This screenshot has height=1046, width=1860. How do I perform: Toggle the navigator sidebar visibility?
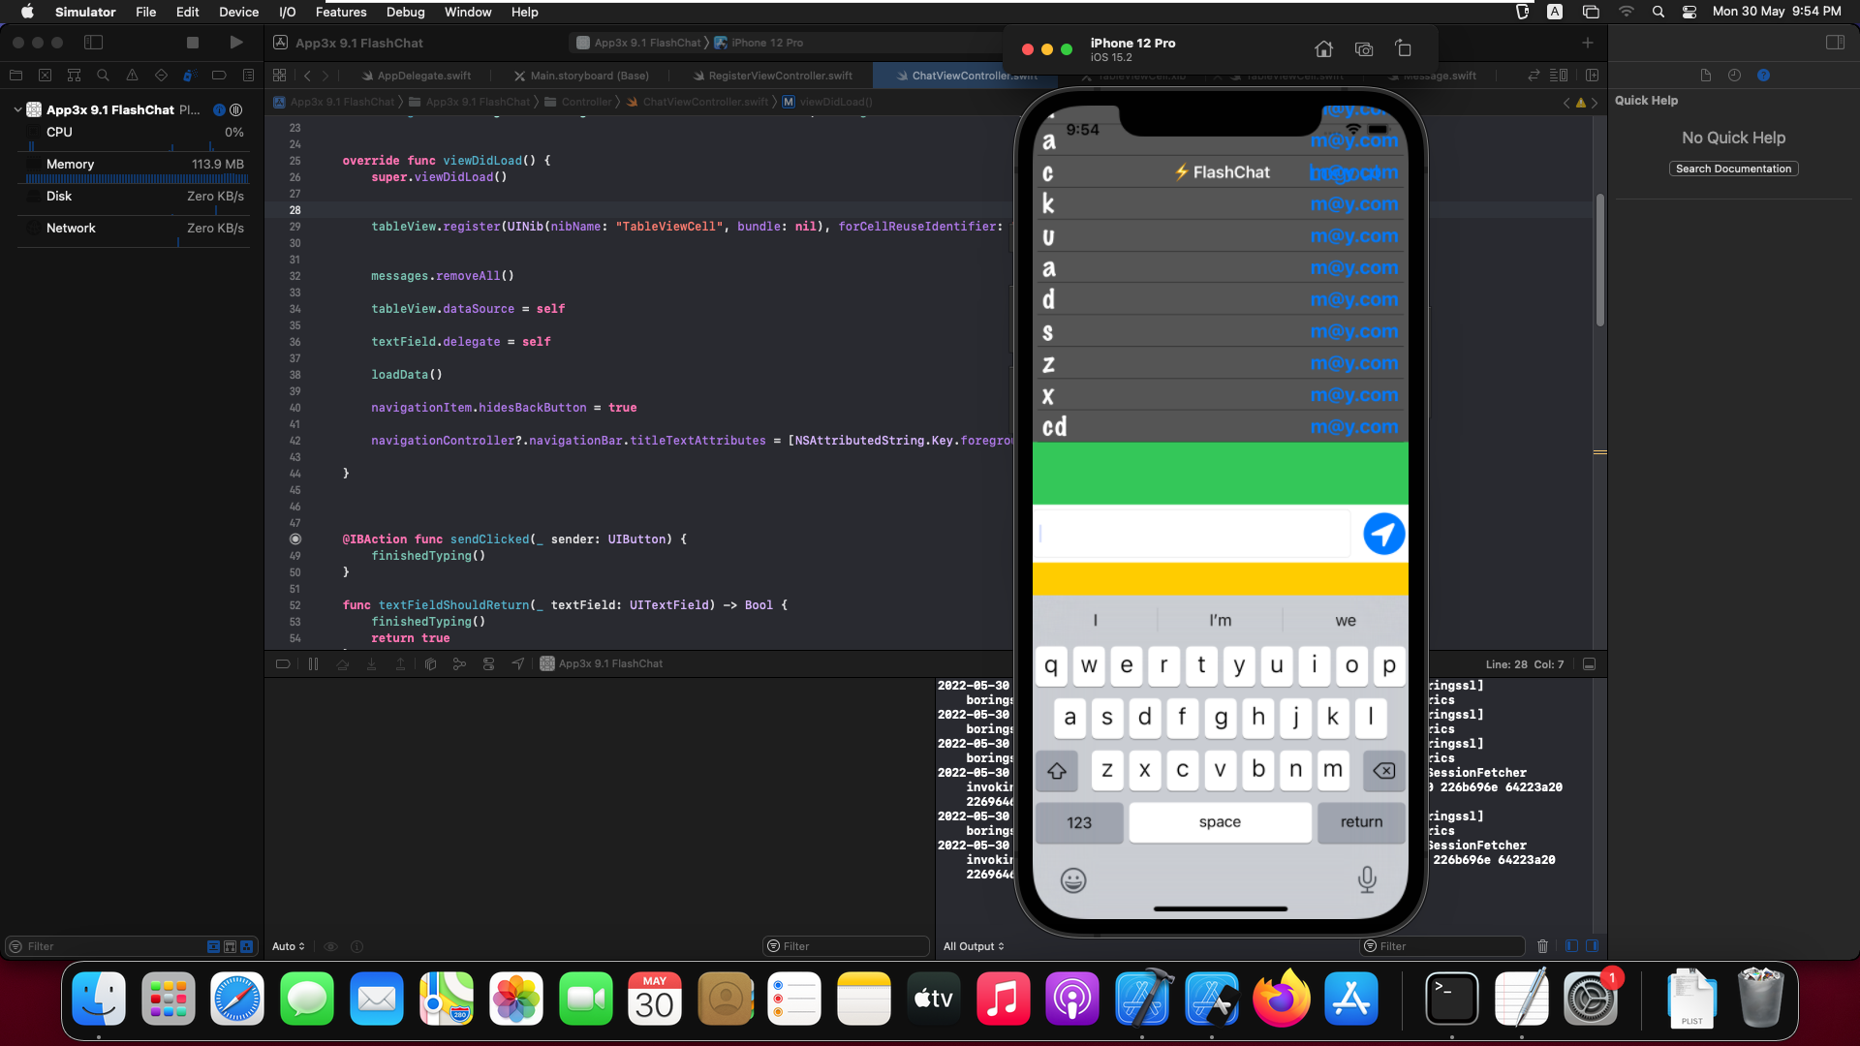pyautogui.click(x=94, y=43)
